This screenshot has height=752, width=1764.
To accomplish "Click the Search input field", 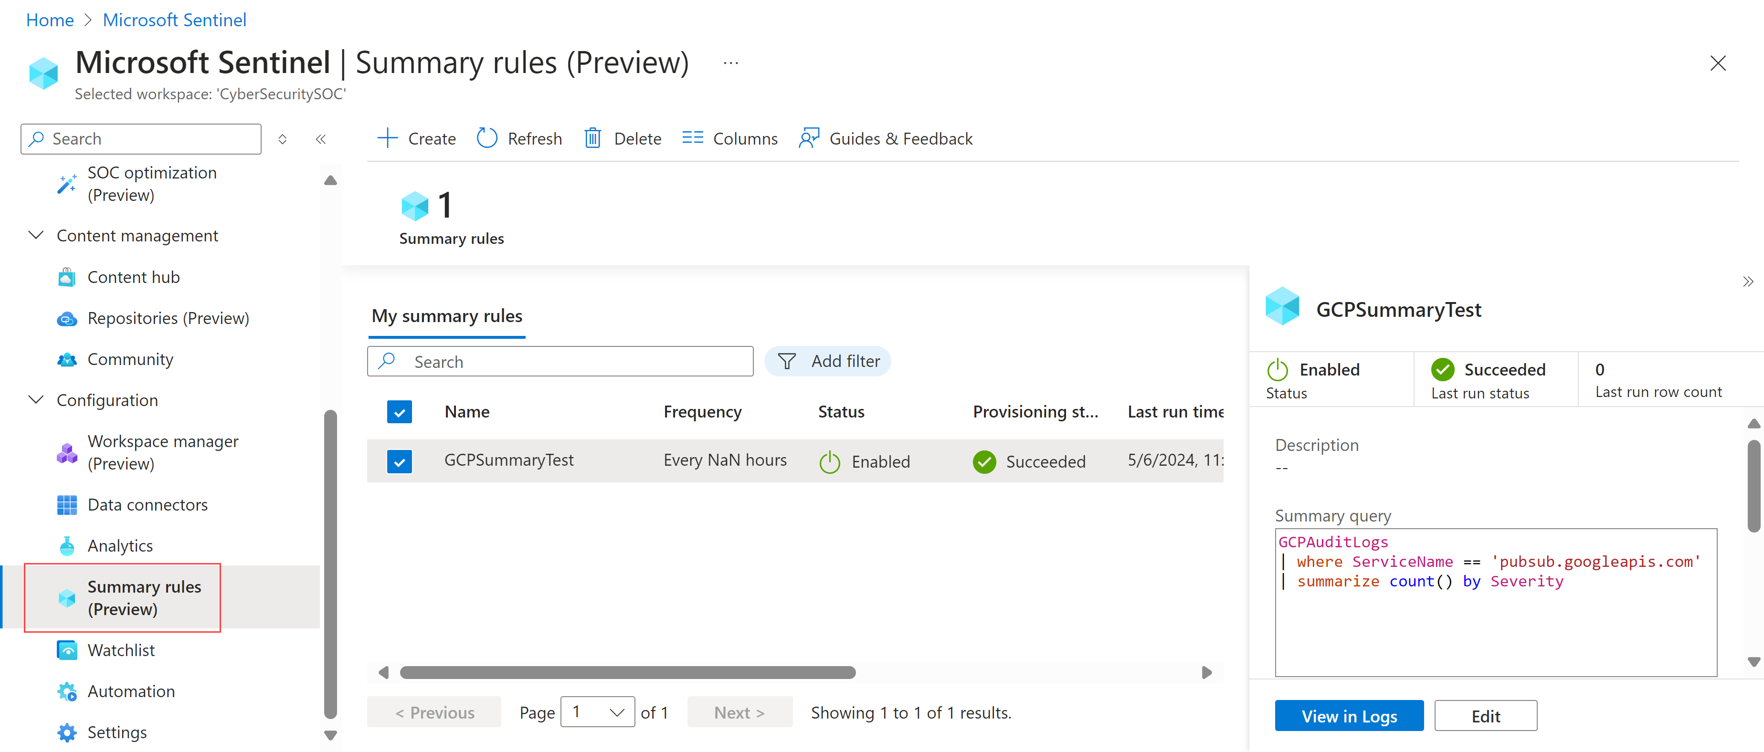I will pyautogui.click(x=559, y=361).
